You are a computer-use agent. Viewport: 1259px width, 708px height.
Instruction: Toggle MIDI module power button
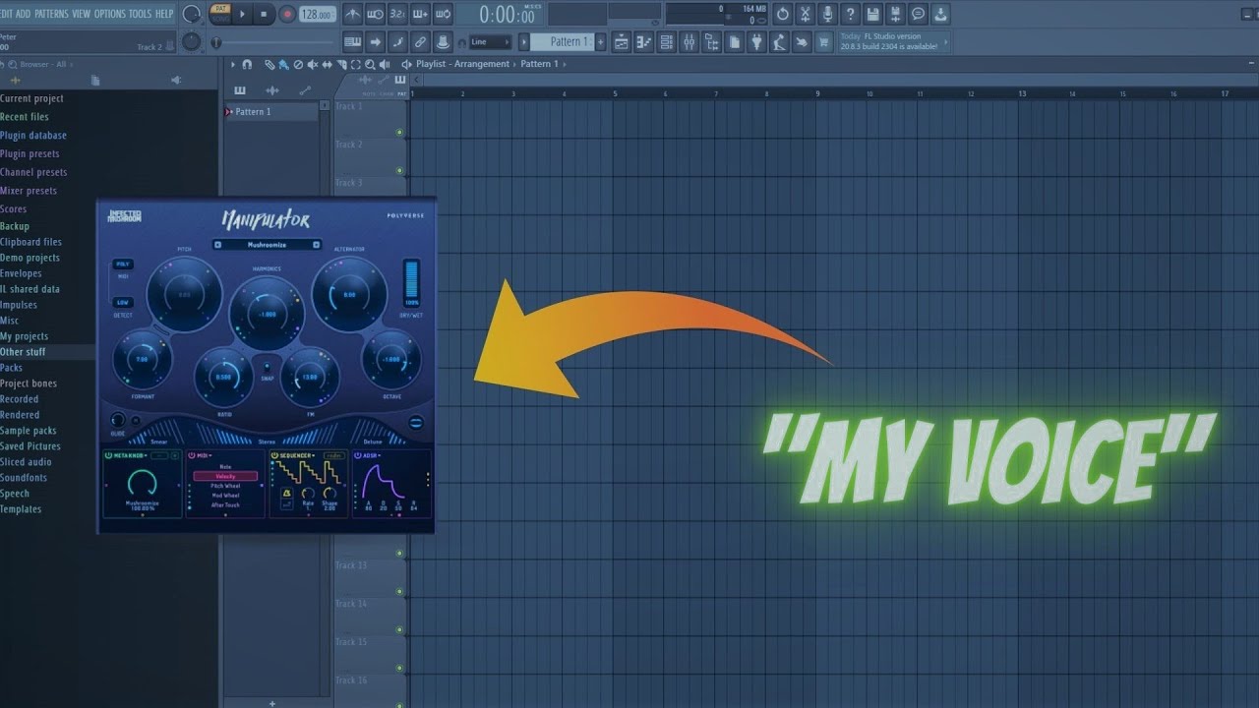coord(191,455)
